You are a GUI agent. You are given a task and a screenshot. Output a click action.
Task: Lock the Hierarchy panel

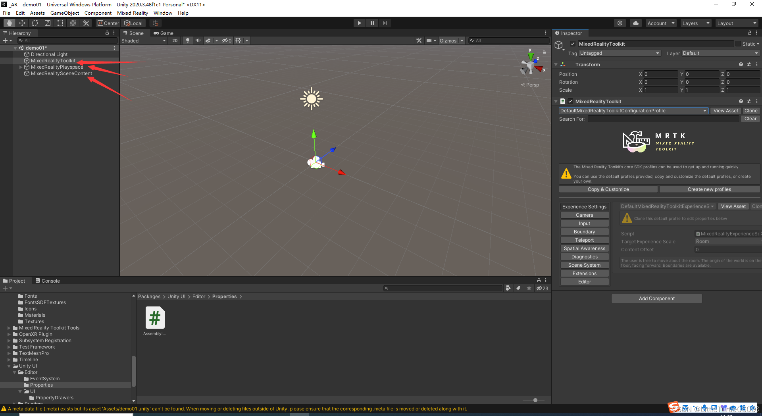pos(107,33)
